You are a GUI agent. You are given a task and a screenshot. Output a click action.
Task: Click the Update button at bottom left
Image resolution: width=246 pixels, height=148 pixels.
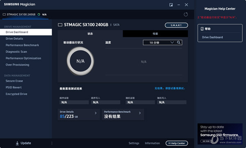click(23, 143)
